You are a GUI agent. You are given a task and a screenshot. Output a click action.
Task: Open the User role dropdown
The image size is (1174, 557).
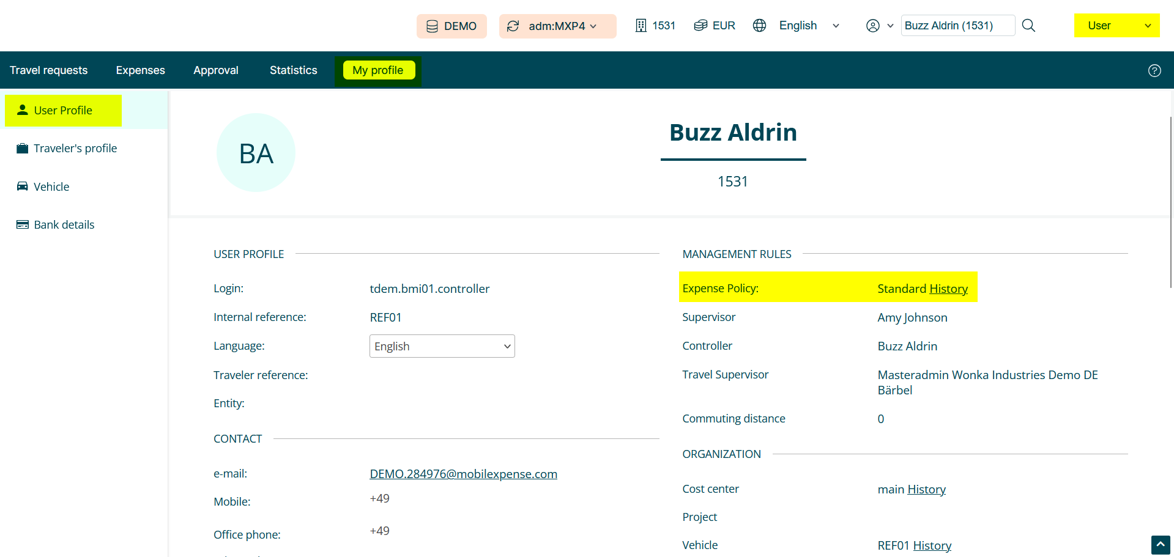tap(1116, 26)
